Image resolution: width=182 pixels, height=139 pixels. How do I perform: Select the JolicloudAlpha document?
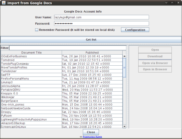click(31, 86)
